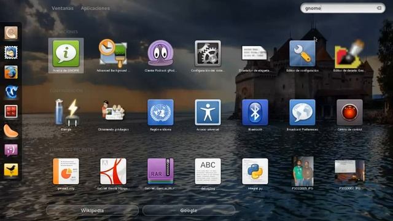Launch Thunderbird mail from the dash
The width and height of the screenshot is (393, 221).
[x=11, y=53]
